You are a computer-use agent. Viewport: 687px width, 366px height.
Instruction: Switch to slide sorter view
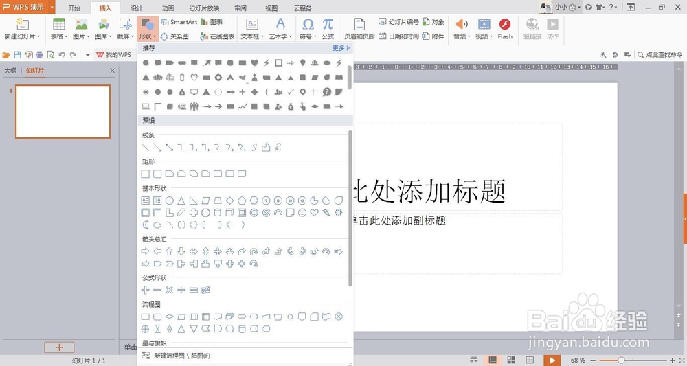tap(511, 361)
